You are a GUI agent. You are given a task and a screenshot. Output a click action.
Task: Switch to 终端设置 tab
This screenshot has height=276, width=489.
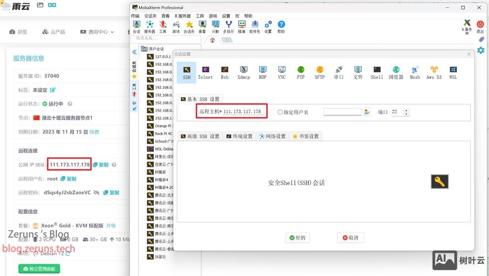point(240,136)
